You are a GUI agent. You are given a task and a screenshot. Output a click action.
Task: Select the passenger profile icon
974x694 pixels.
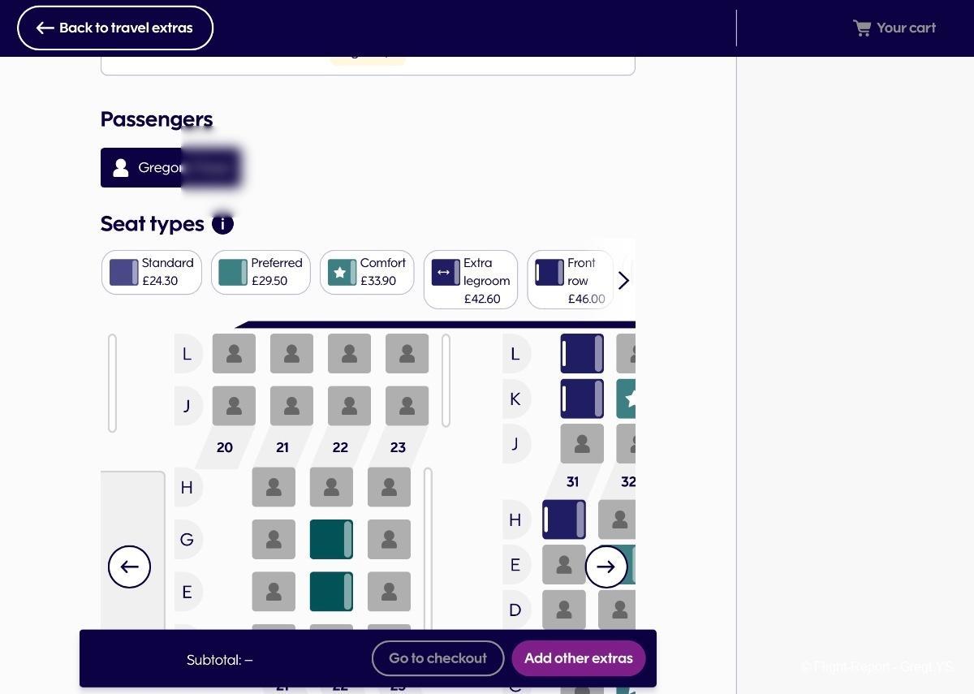[x=121, y=168]
